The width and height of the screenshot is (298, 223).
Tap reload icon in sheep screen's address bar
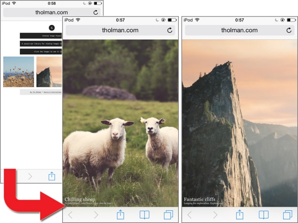pos(170,30)
